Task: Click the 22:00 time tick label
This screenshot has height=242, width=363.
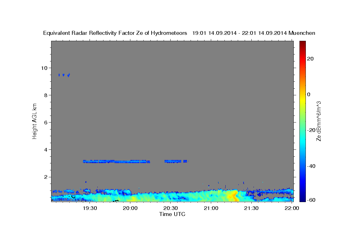Action: (x=292, y=208)
